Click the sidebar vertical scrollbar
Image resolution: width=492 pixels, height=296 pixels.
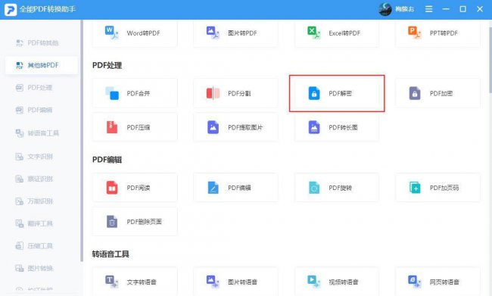[82, 141]
